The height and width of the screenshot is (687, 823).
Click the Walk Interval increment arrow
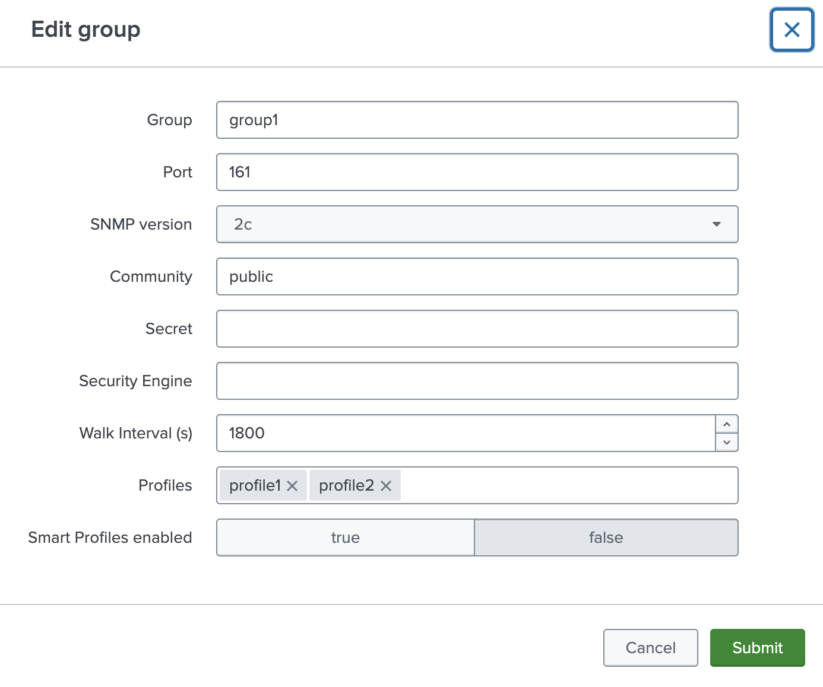[x=726, y=424]
